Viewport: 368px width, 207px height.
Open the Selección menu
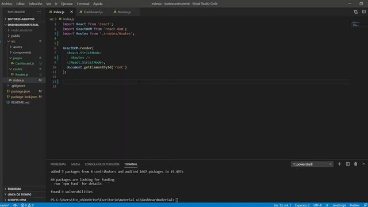tap(36, 3)
